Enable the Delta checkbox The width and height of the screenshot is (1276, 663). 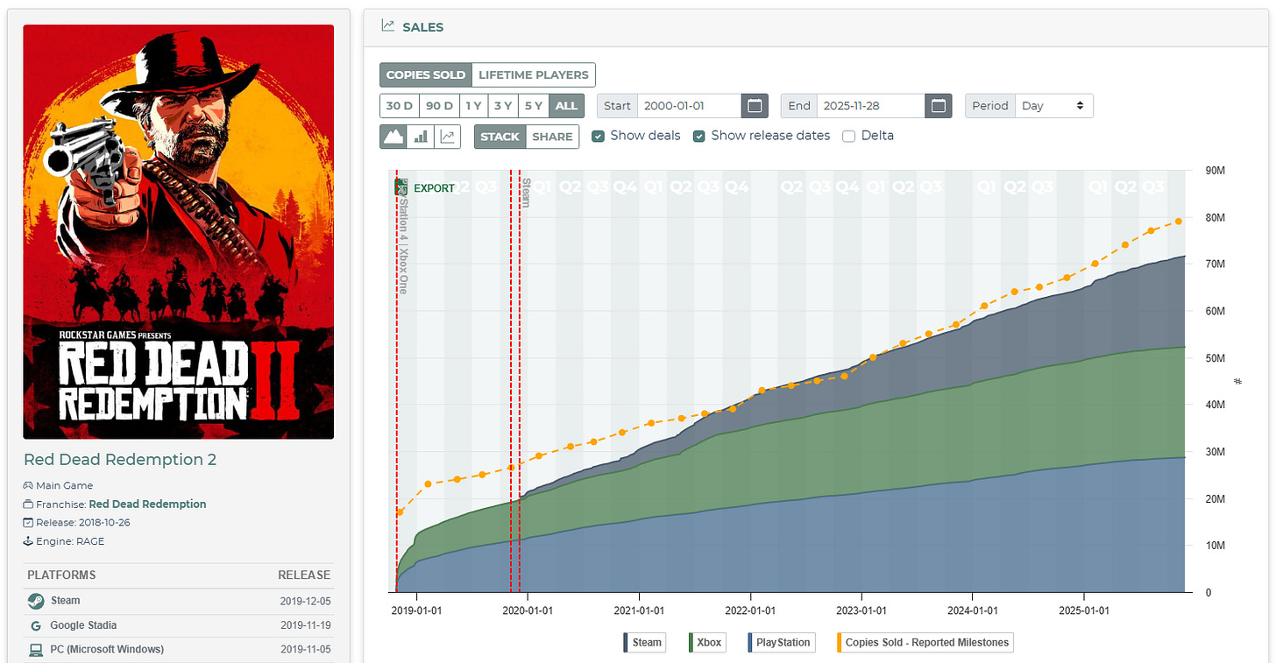[x=848, y=136]
